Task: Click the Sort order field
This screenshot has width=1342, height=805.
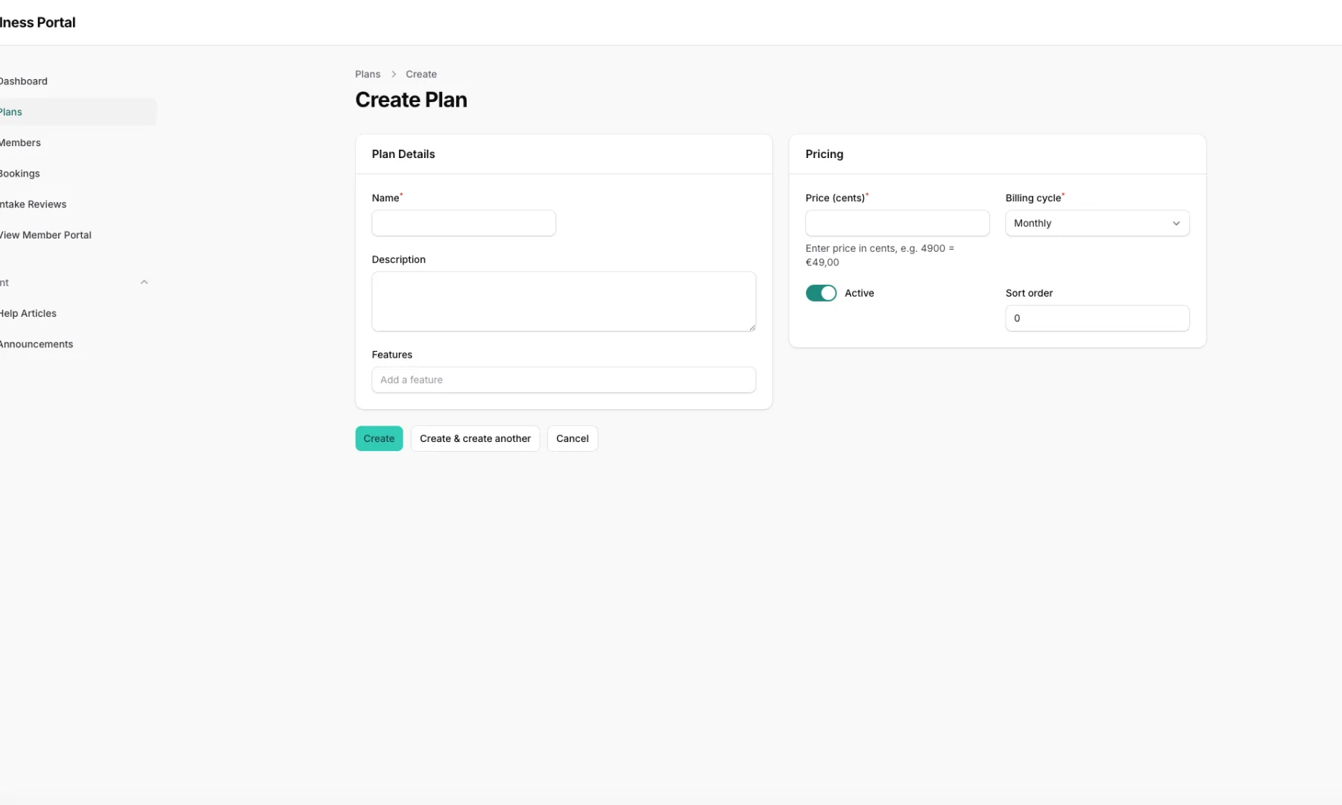Action: [1097, 318]
